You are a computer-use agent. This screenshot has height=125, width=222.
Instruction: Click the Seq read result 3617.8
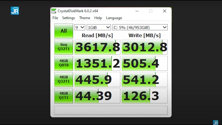[97, 47]
